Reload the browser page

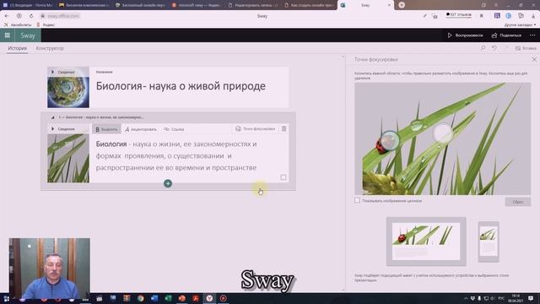31,16
